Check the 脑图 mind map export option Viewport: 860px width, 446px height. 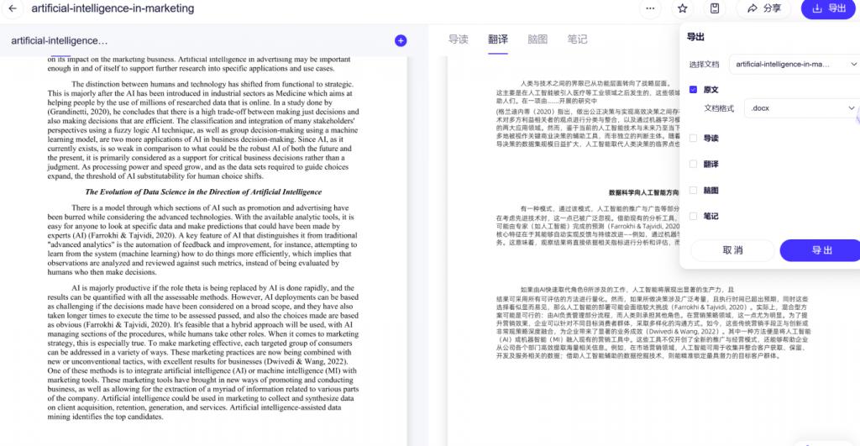[x=693, y=191]
